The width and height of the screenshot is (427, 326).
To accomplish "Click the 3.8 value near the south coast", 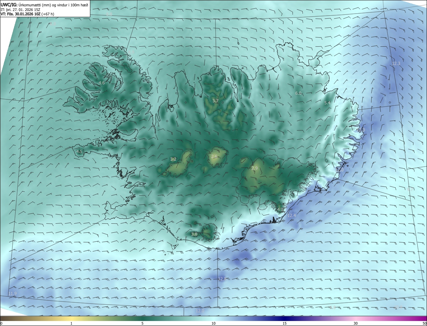I will 194,234.
